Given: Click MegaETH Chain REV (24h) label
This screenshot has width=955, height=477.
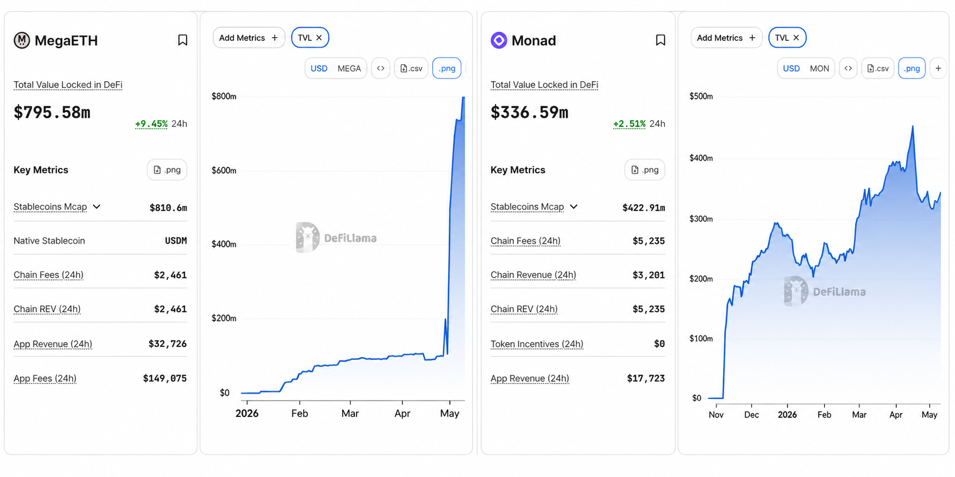Looking at the screenshot, I should 47,309.
